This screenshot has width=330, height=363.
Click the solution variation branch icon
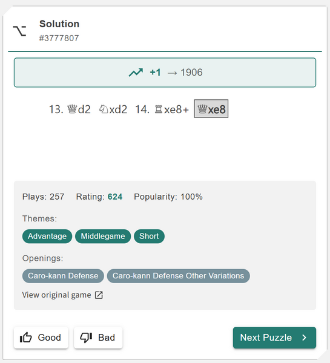pyautogui.click(x=19, y=31)
